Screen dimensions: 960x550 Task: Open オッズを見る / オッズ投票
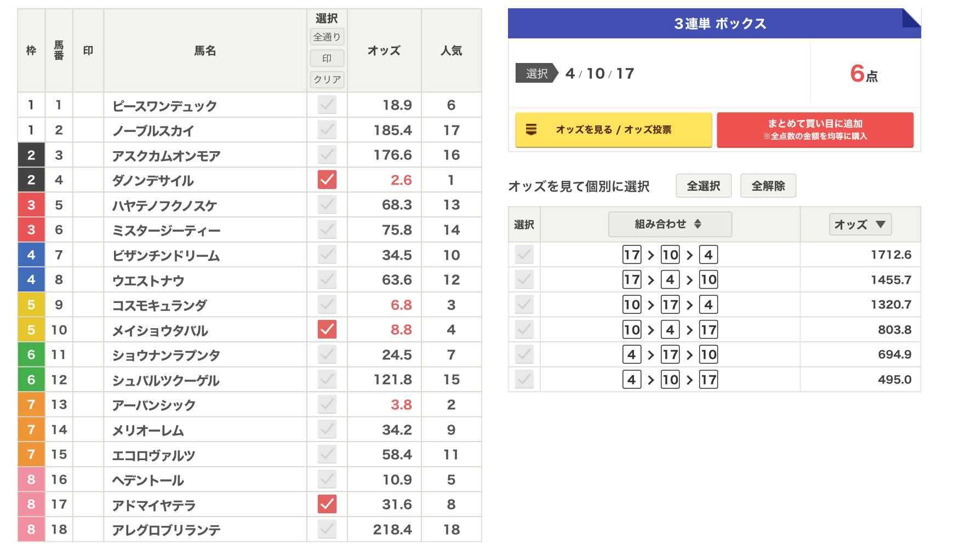[613, 130]
